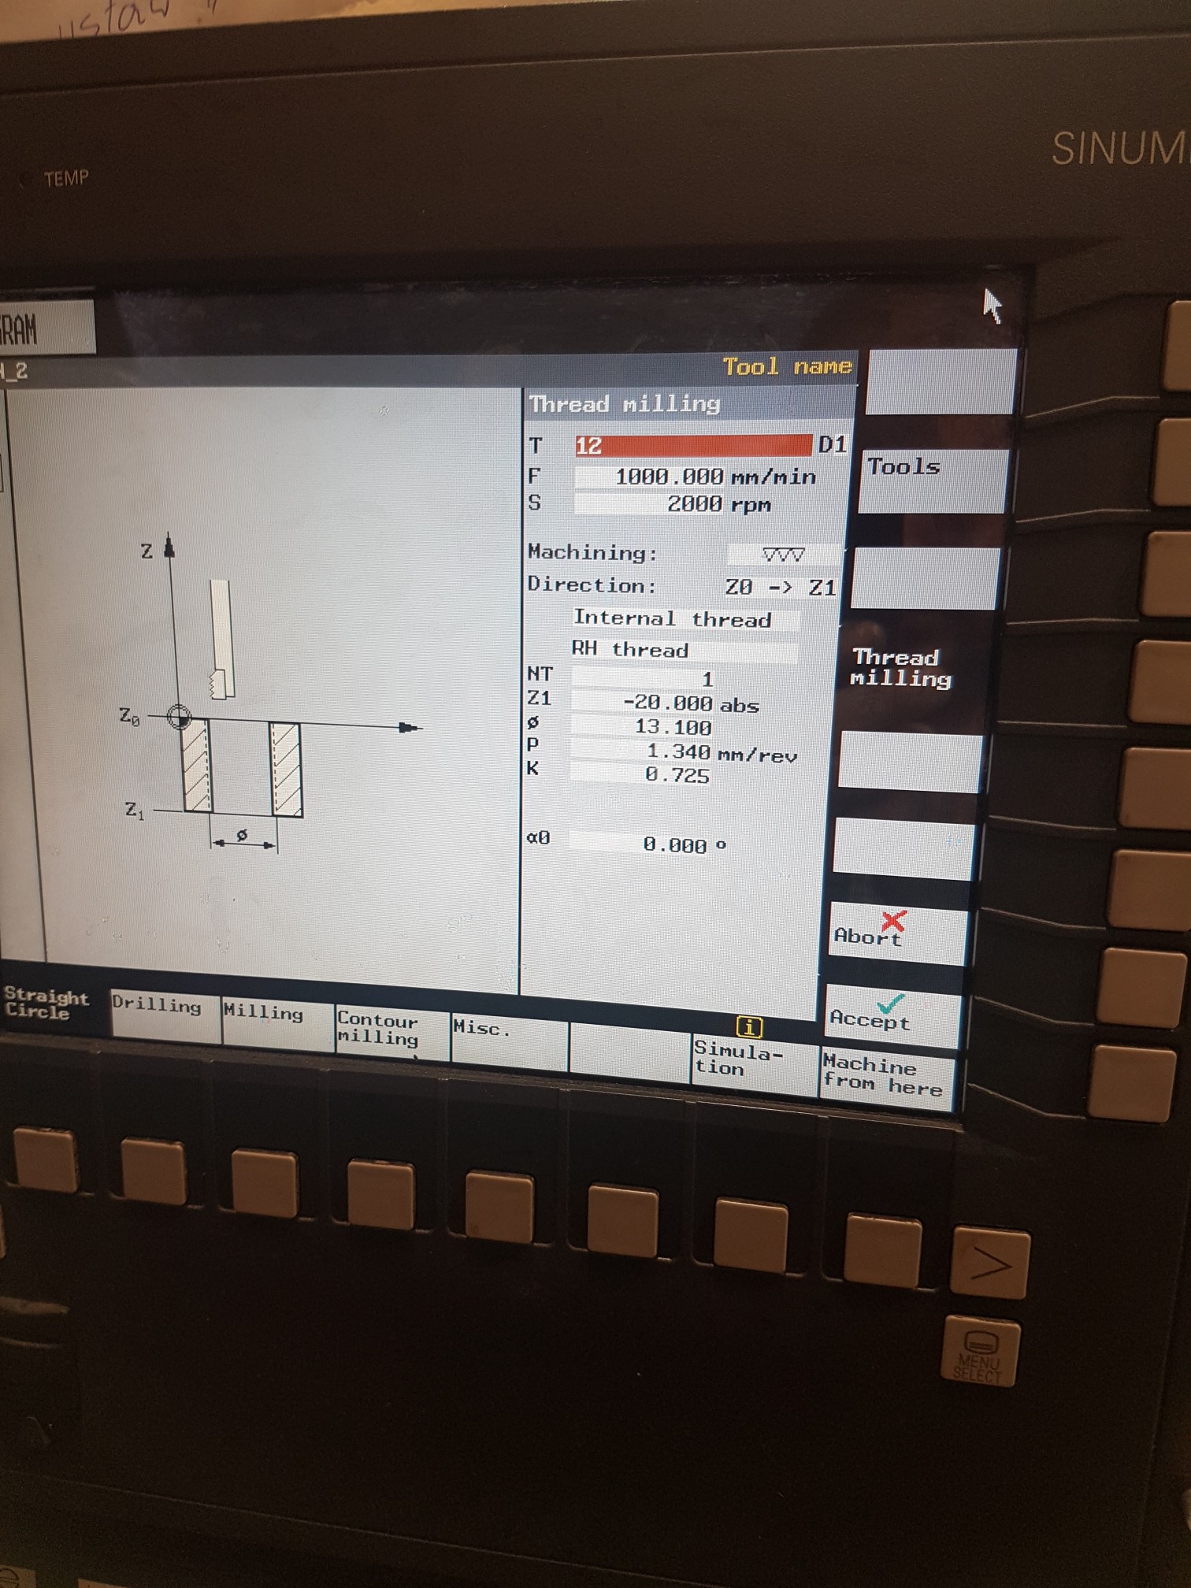Click the Z0 reference point symbol

click(180, 717)
